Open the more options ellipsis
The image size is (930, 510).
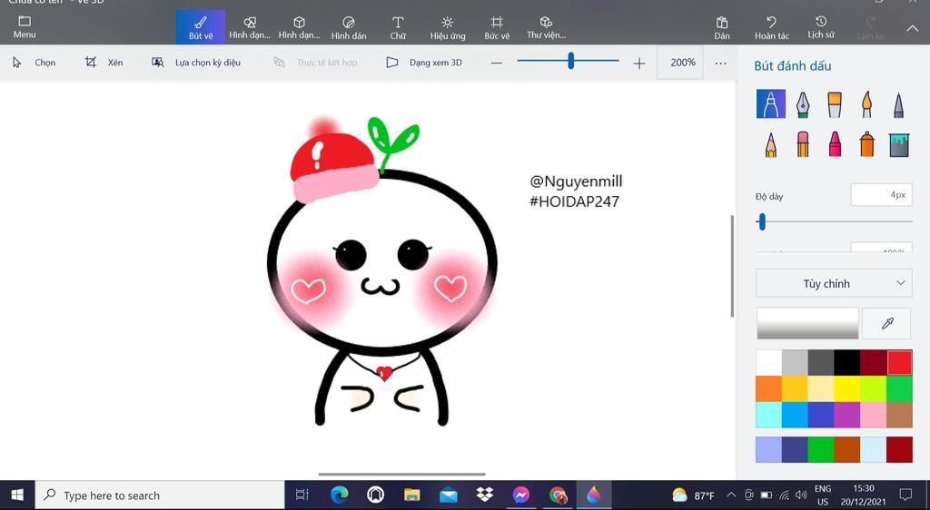click(x=720, y=63)
